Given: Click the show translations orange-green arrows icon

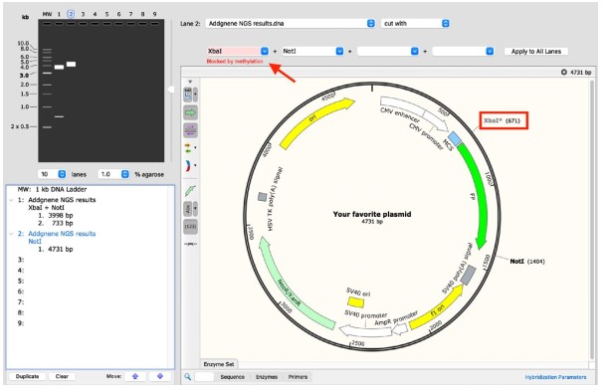Looking at the screenshot, I should coord(188,148).
